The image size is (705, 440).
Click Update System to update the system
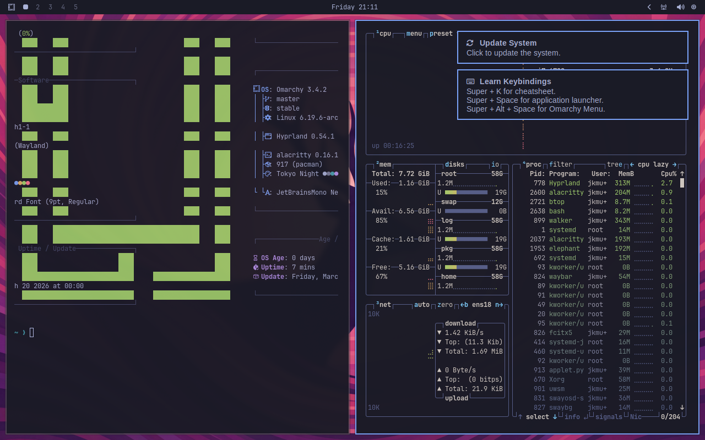point(573,47)
